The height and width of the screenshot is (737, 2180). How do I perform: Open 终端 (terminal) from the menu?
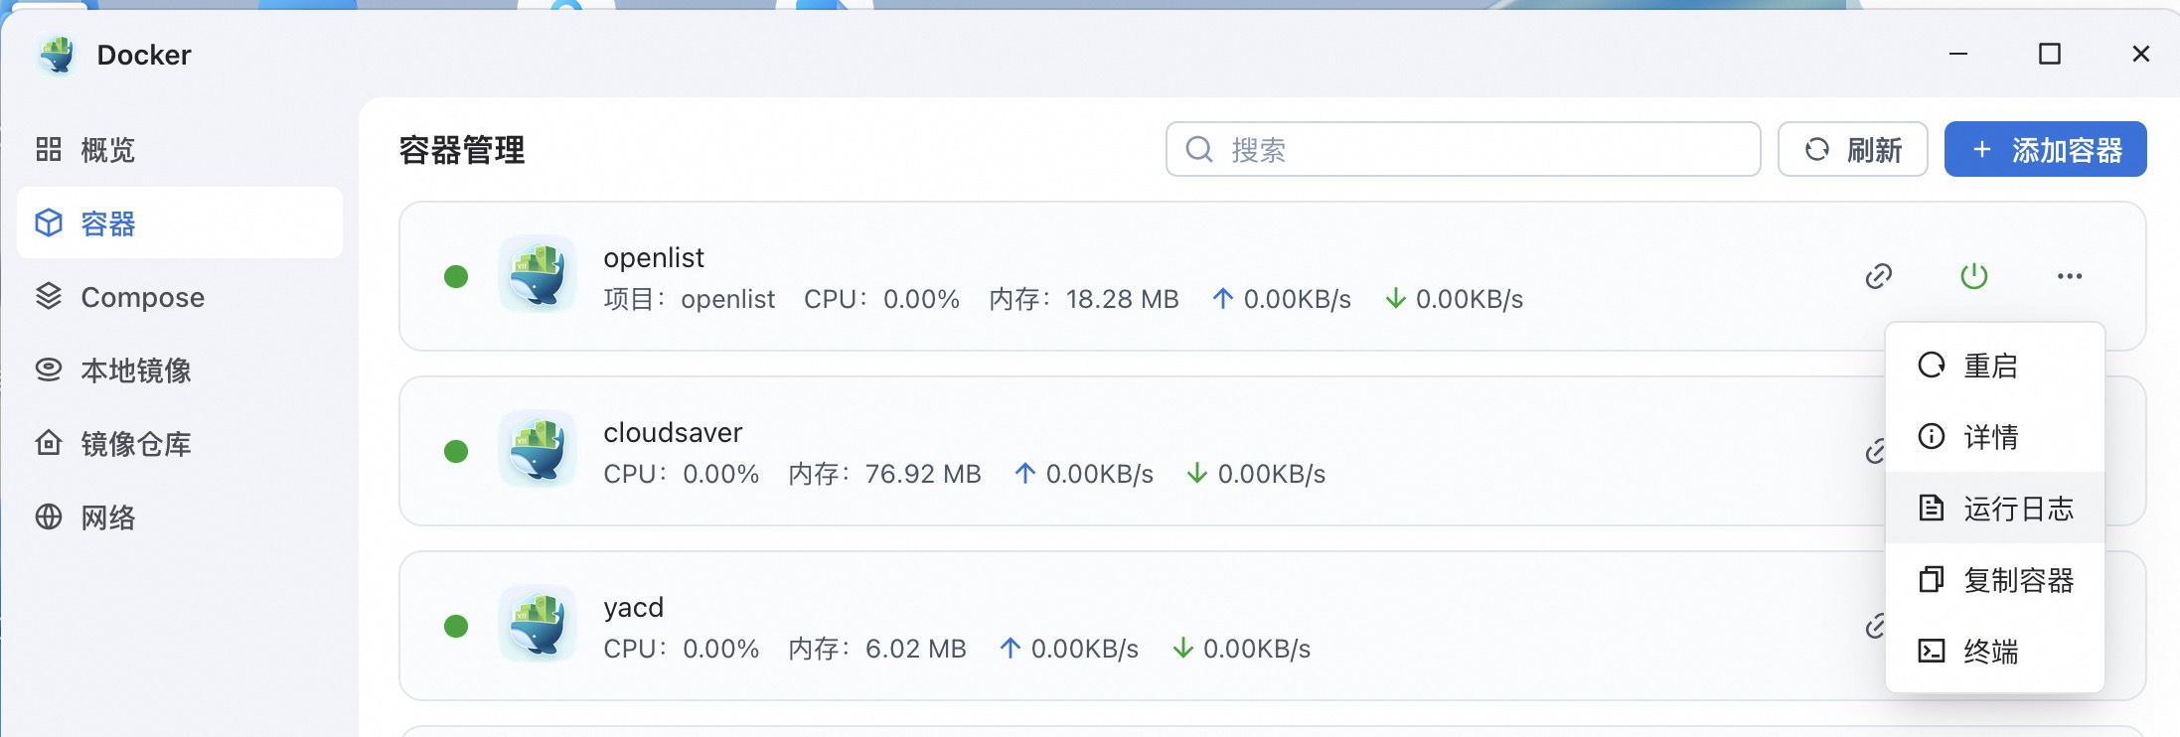pyautogui.click(x=1992, y=652)
